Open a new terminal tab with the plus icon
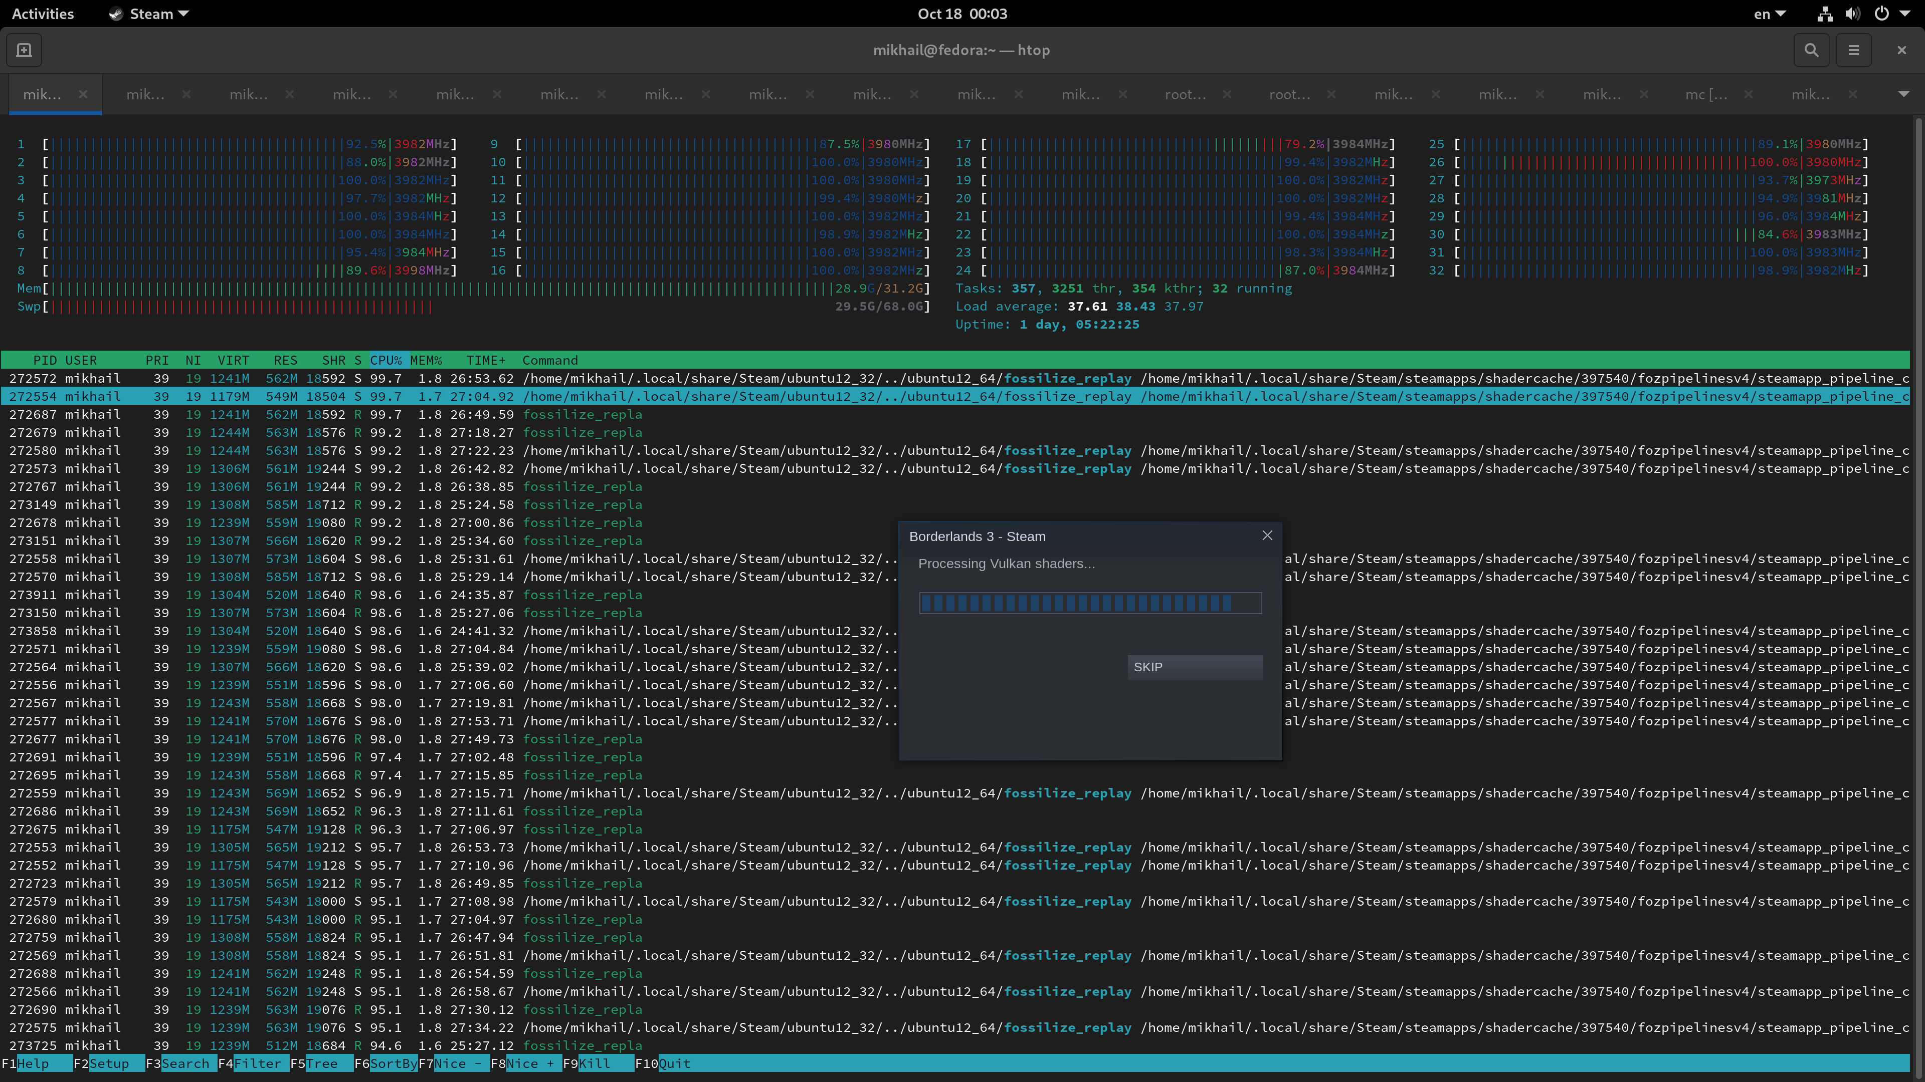Screen dimensions: 1925x1082 [x=24, y=50]
